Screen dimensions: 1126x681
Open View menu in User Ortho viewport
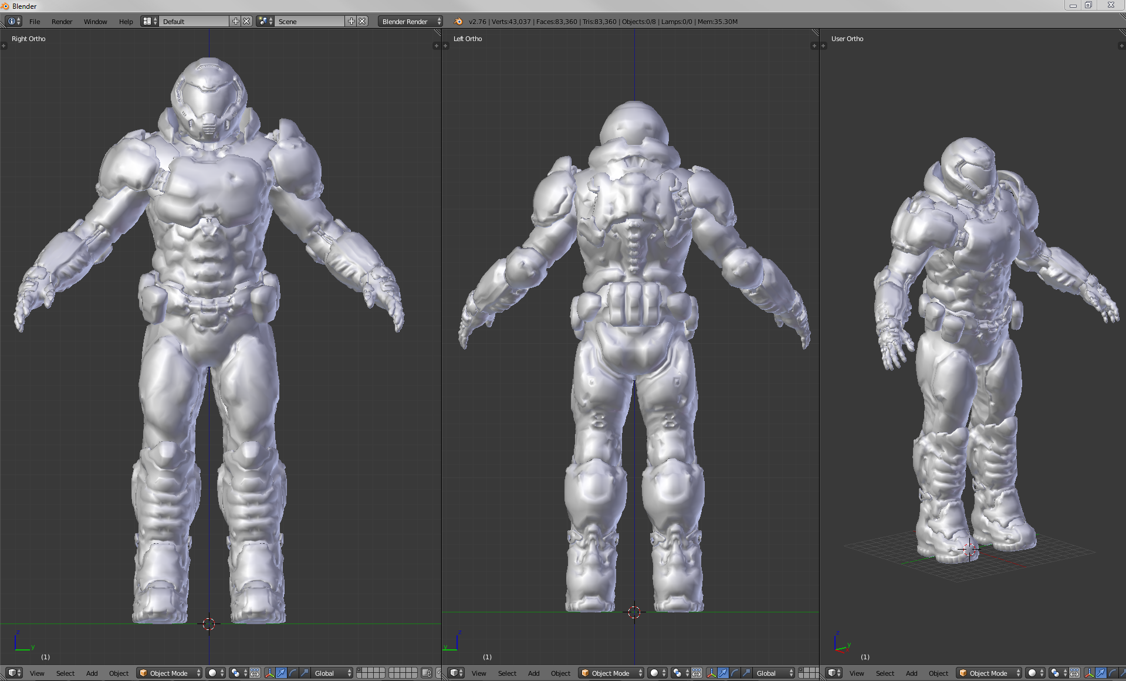click(857, 673)
